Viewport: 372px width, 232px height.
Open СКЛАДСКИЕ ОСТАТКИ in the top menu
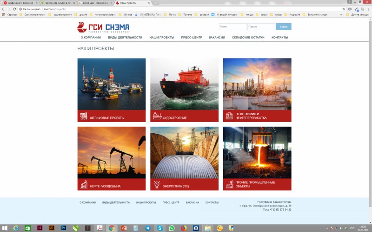tap(248, 38)
